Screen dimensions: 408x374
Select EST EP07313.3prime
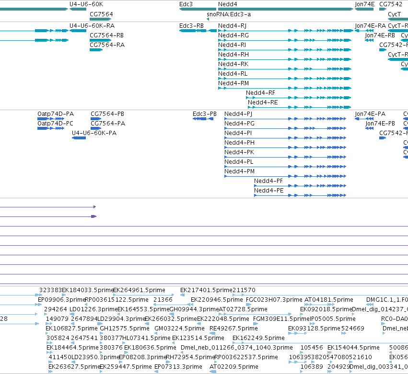[x=156, y=372]
